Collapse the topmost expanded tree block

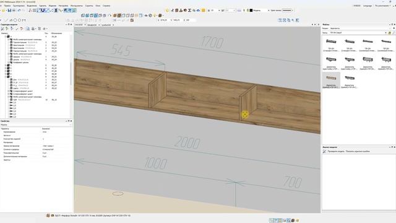pos(6,37)
